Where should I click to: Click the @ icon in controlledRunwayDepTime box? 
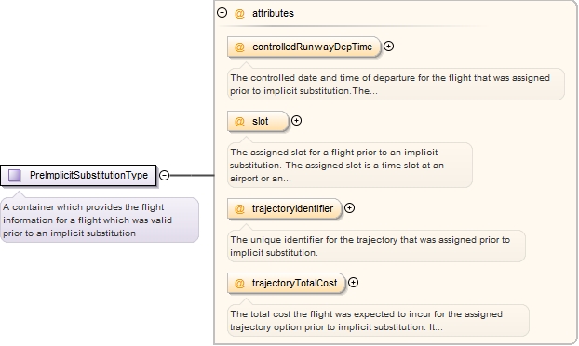[x=239, y=47]
